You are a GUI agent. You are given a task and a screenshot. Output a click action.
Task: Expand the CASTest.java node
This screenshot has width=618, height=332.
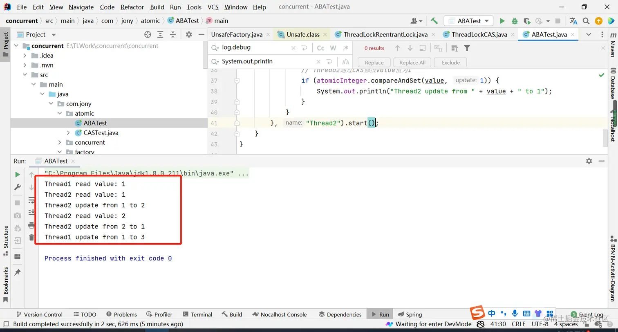tap(68, 133)
